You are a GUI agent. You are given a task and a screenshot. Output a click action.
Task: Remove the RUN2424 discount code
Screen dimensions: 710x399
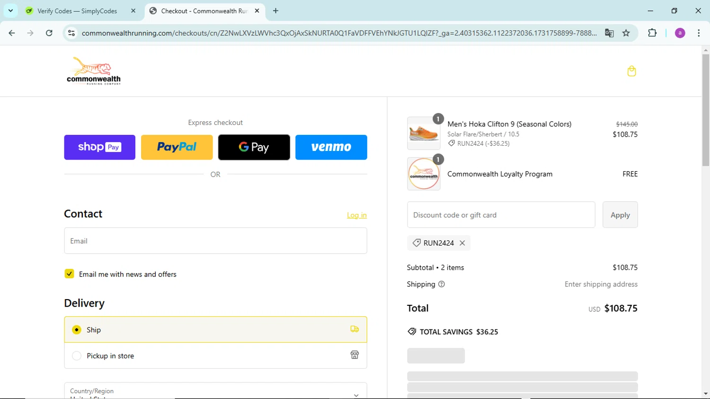tap(462, 243)
